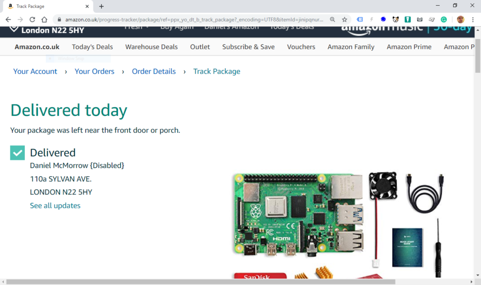Change delivery location London N22 5HY
This screenshot has width=481, height=285.
tap(53, 30)
